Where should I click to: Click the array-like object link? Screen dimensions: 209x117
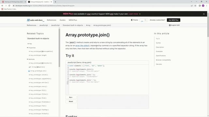(x=82, y=45)
